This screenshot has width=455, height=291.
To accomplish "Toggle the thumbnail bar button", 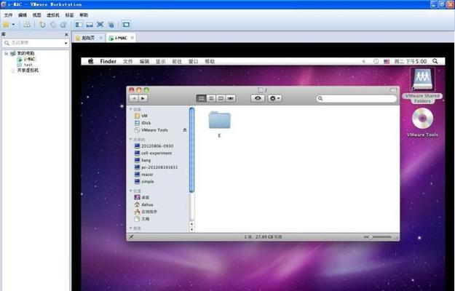I will click(x=90, y=25).
